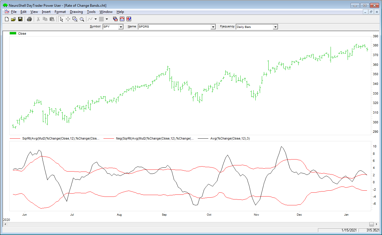Expand the Name SPDRS dropdown arrow
This screenshot has width=382, height=235.
pyautogui.click(x=213, y=27)
